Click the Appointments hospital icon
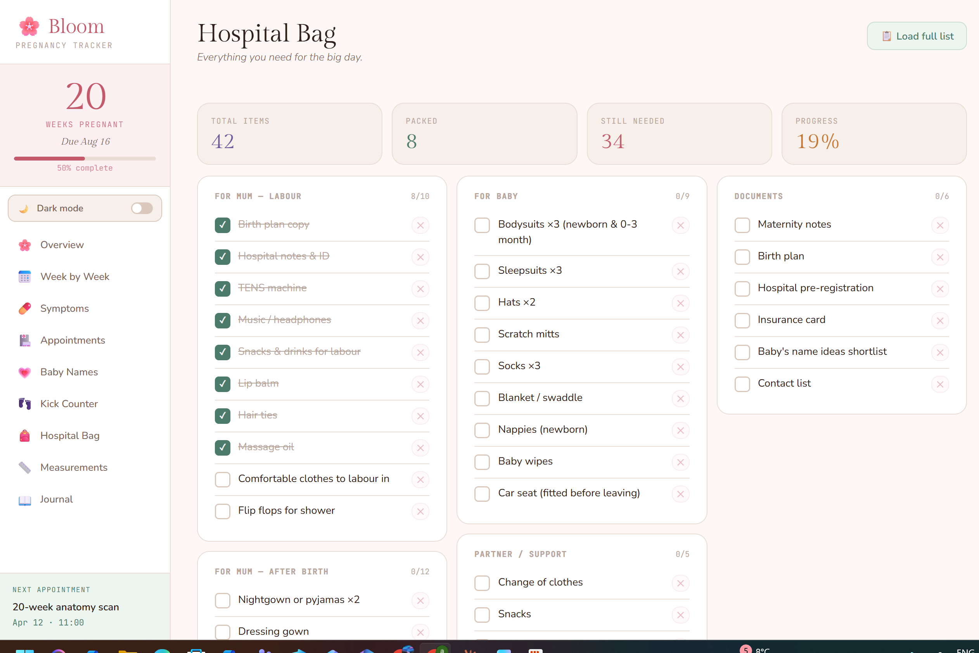Image resolution: width=979 pixels, height=653 pixels. (x=25, y=340)
